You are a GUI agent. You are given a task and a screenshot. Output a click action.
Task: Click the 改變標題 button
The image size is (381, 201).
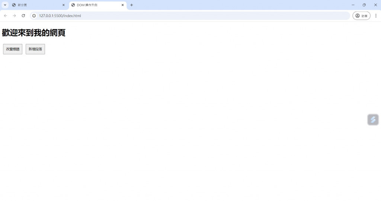(13, 49)
